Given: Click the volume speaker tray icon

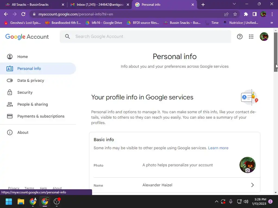Looking at the screenshot, I should (246, 201).
